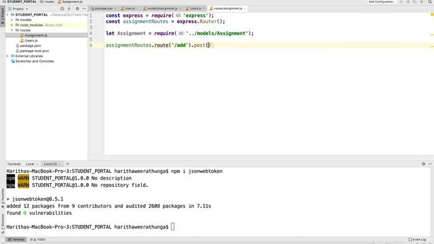Add a new terminal session with plus

tap(68, 164)
